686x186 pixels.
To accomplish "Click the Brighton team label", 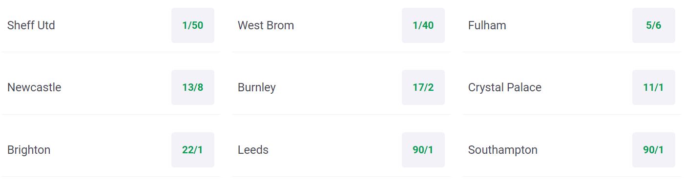I will [x=29, y=150].
